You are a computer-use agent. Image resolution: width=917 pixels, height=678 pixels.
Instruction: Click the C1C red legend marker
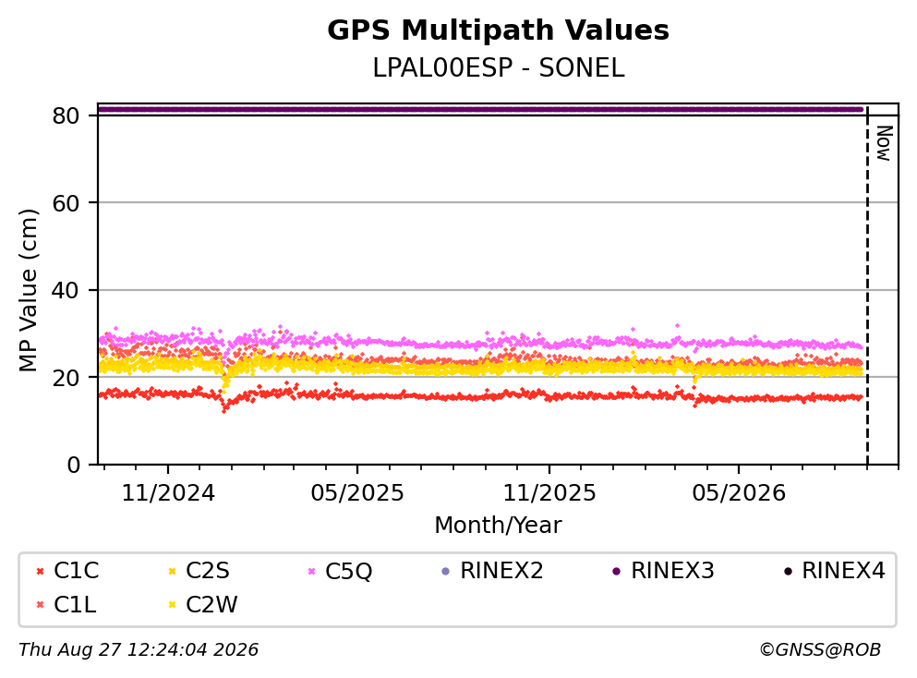point(40,572)
